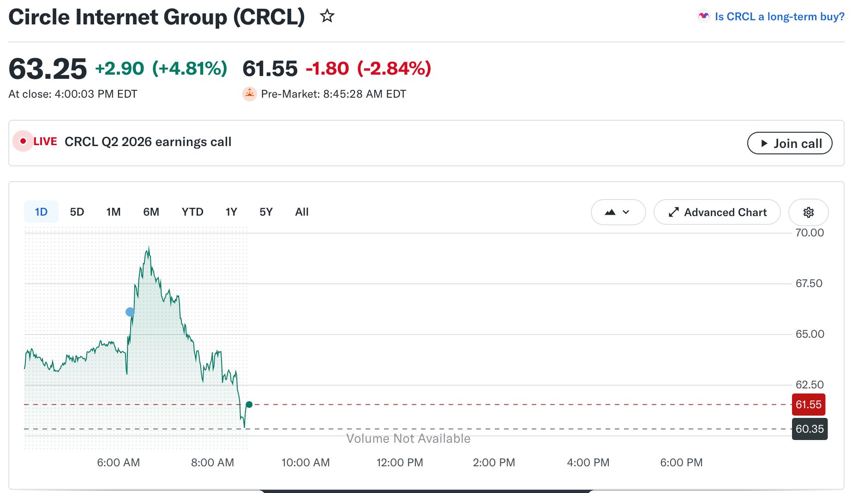Click the CRCL Q2 2026 earnings call text
The image size is (852, 493).
[148, 142]
